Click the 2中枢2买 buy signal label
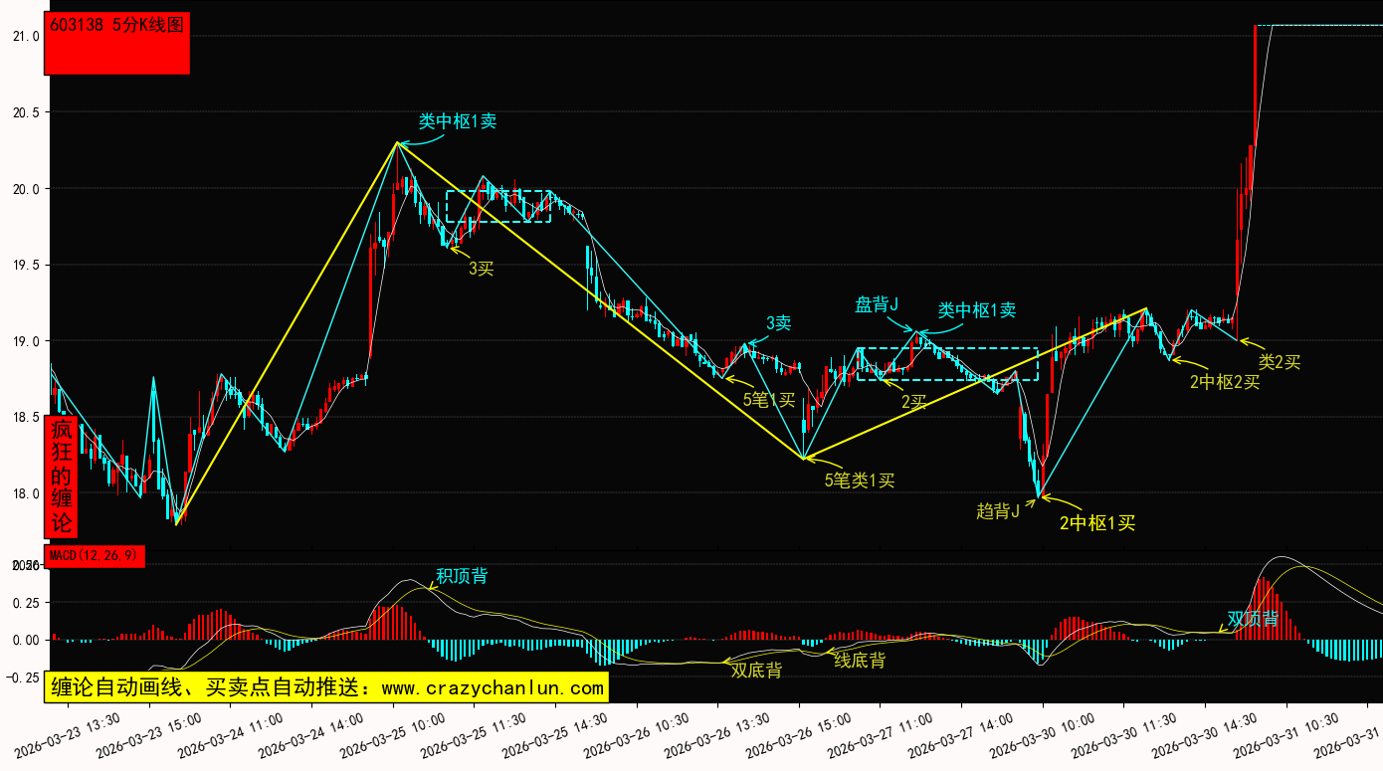 point(1224,381)
